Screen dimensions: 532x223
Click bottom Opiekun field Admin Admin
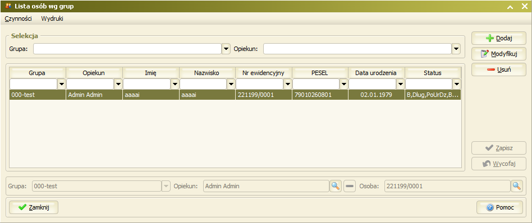click(267, 185)
